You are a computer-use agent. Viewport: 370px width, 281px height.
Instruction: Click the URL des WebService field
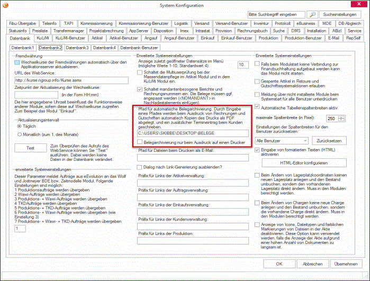click(71, 80)
